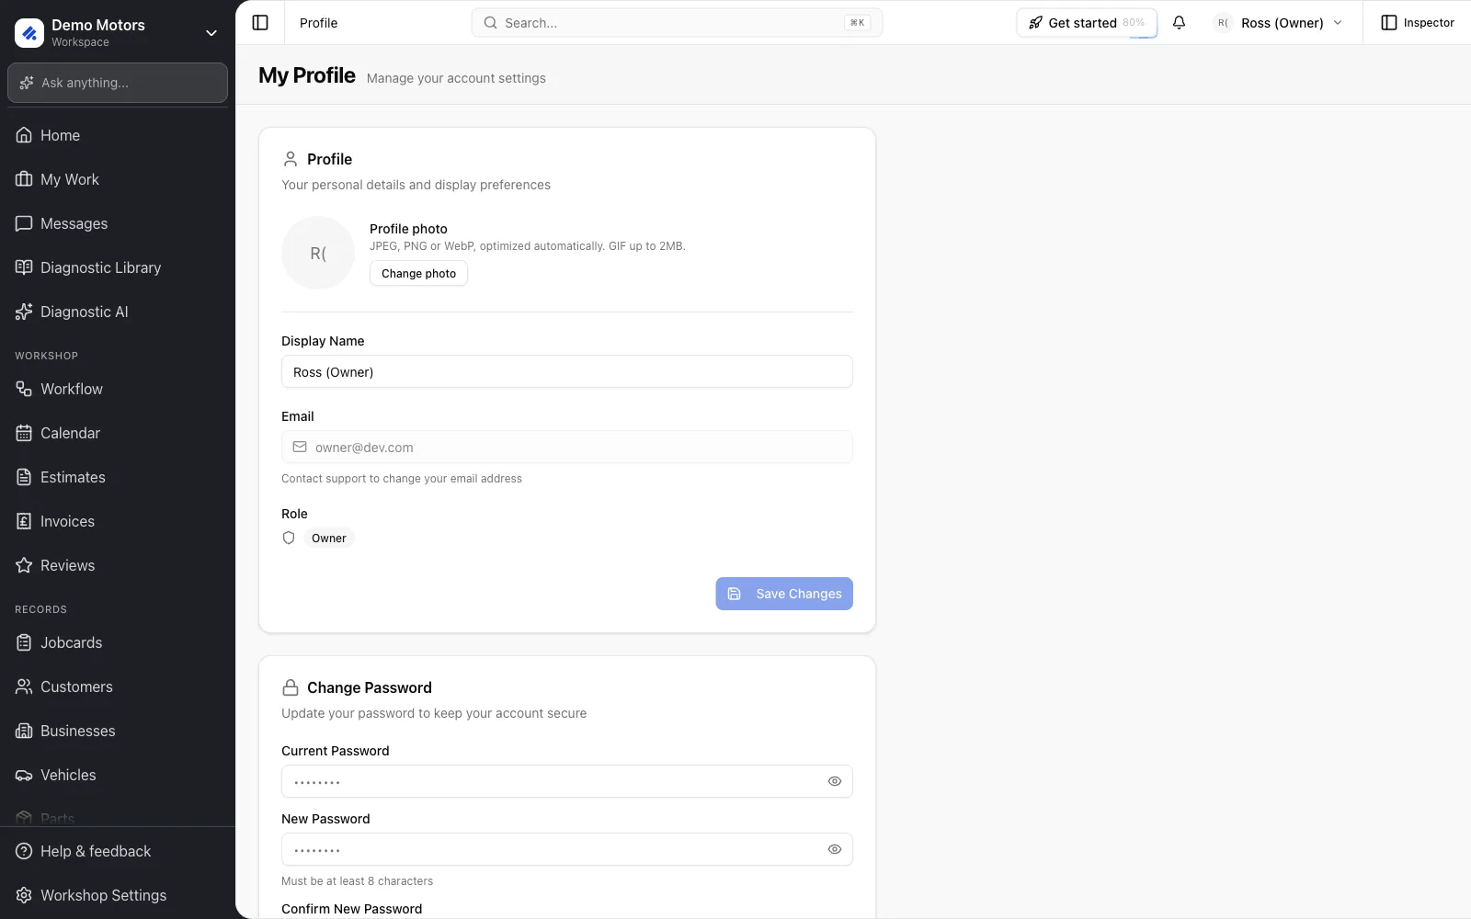The height and width of the screenshot is (919, 1471).
Task: Toggle the sidebar panel icon
Action: coord(260,23)
